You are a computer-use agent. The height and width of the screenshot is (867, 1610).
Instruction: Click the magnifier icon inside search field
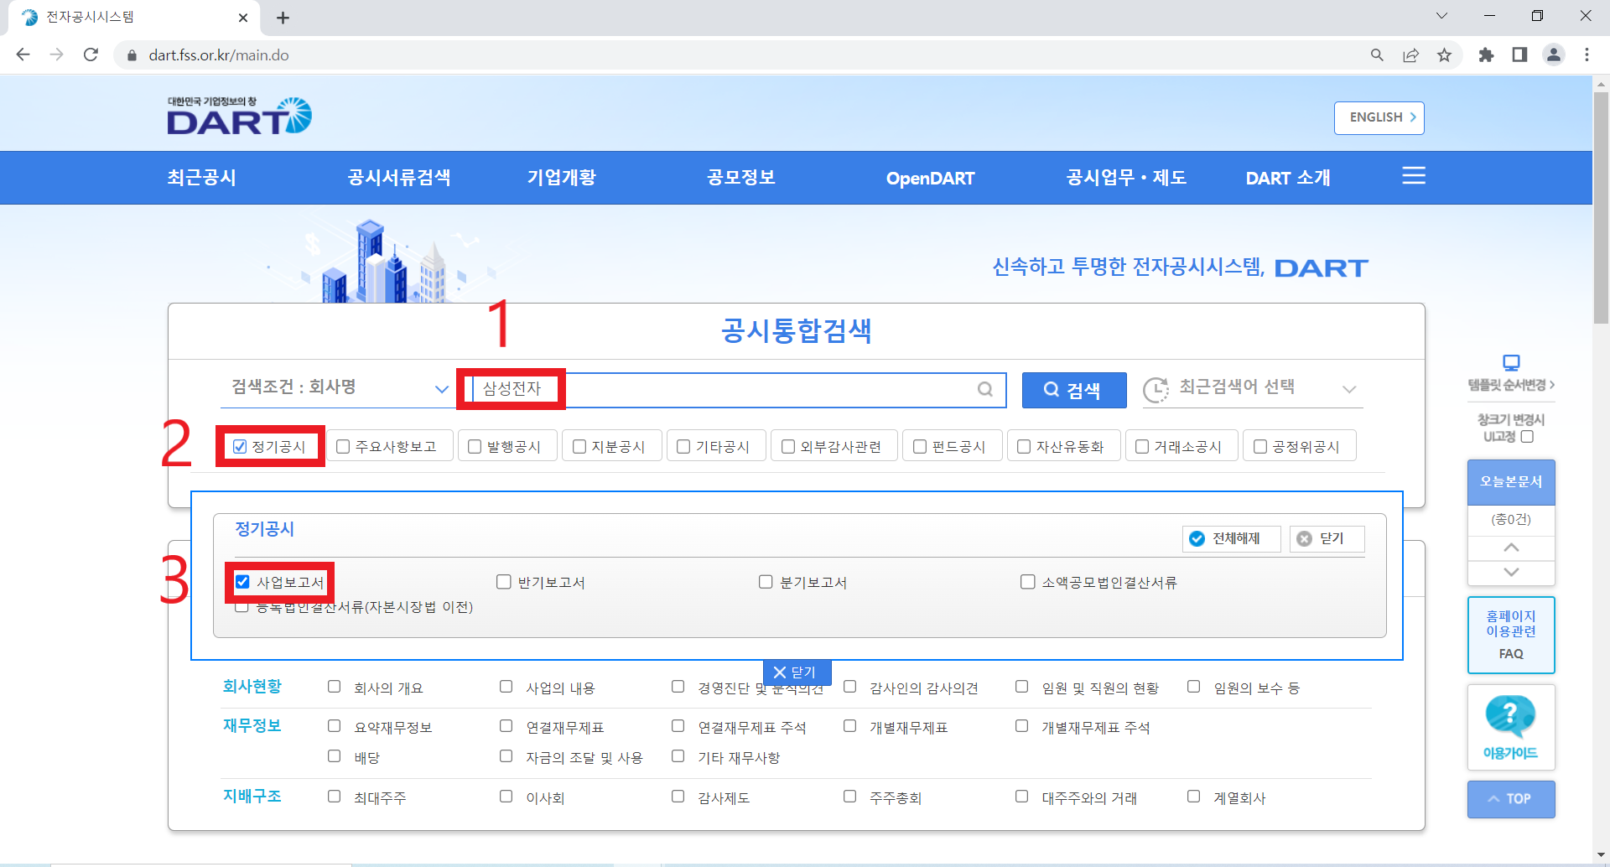click(x=985, y=389)
